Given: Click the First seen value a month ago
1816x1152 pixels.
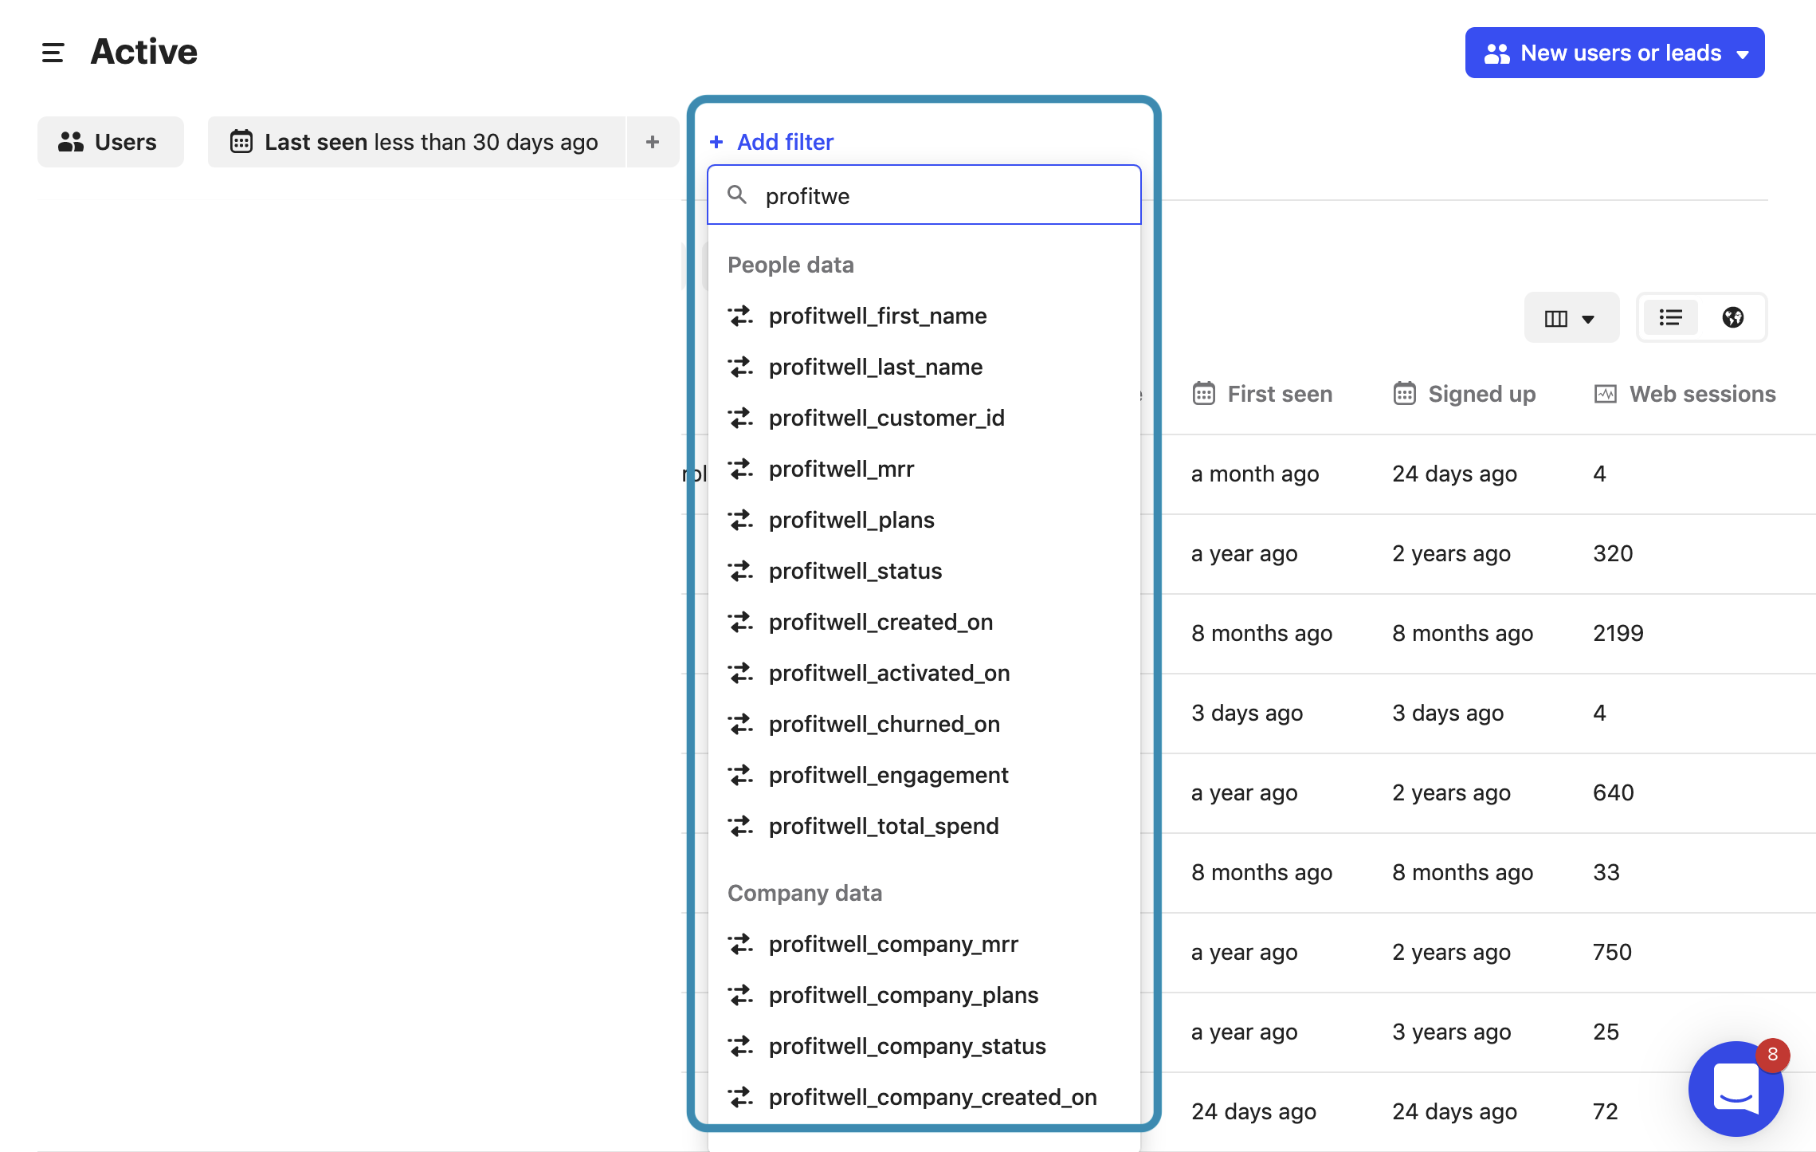Looking at the screenshot, I should tap(1255, 474).
